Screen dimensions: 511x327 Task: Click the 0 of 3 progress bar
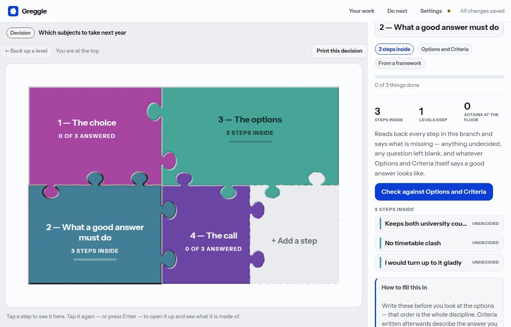(439, 77)
